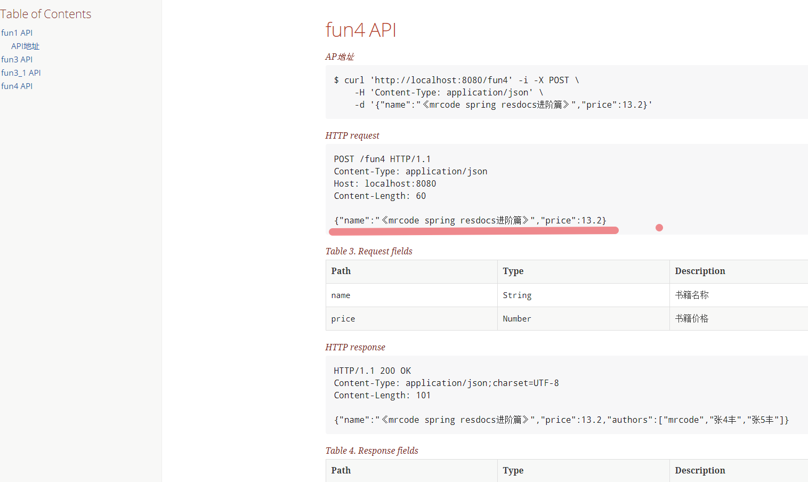This screenshot has width=808, height=482.
Task: Click the 书籍名称 description cell
Action: pos(692,295)
